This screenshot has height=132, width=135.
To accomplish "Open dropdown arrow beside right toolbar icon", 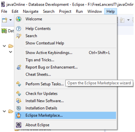I will 128,20.
